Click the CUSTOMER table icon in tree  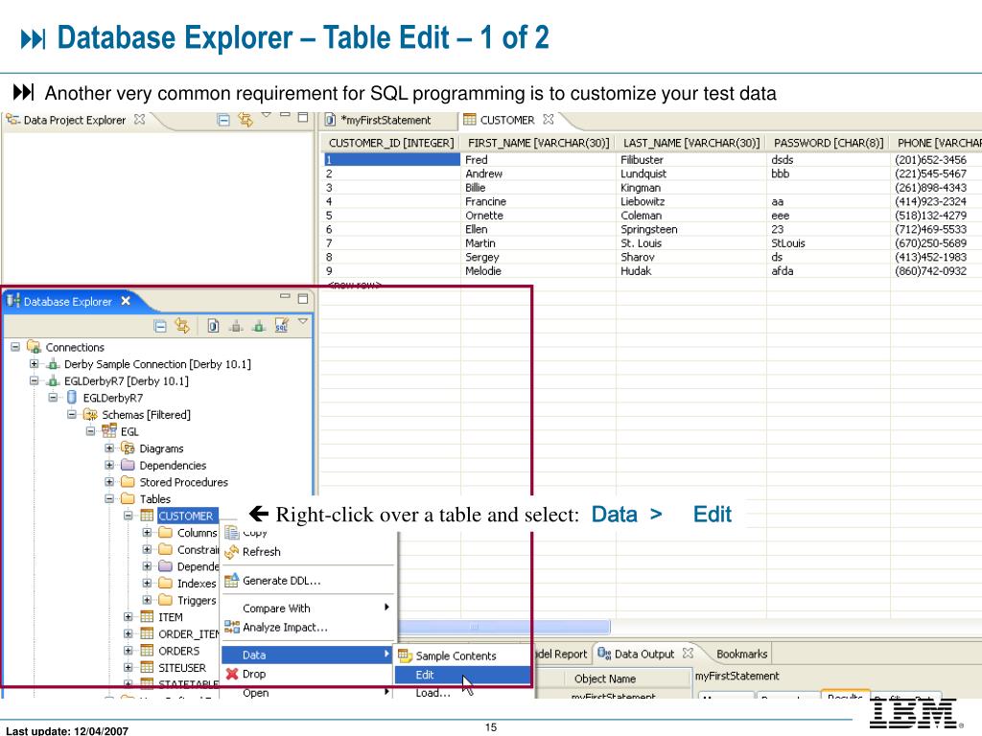point(147,516)
